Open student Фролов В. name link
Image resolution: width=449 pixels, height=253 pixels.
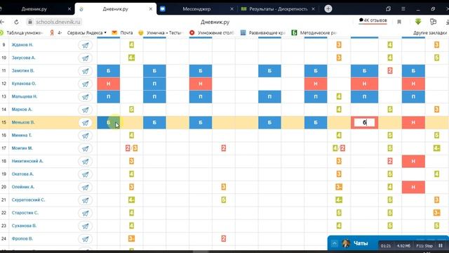[22, 238]
